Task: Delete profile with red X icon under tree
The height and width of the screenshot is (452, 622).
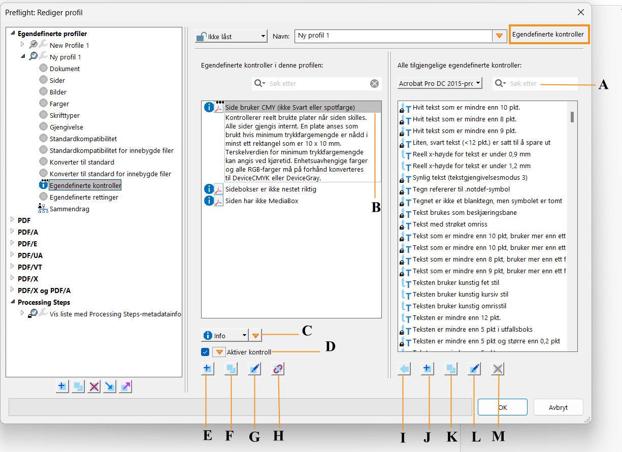Action: pyautogui.click(x=93, y=386)
